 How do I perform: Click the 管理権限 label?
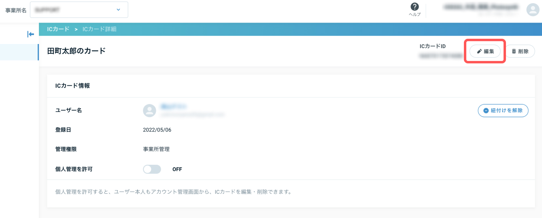[x=66, y=149]
